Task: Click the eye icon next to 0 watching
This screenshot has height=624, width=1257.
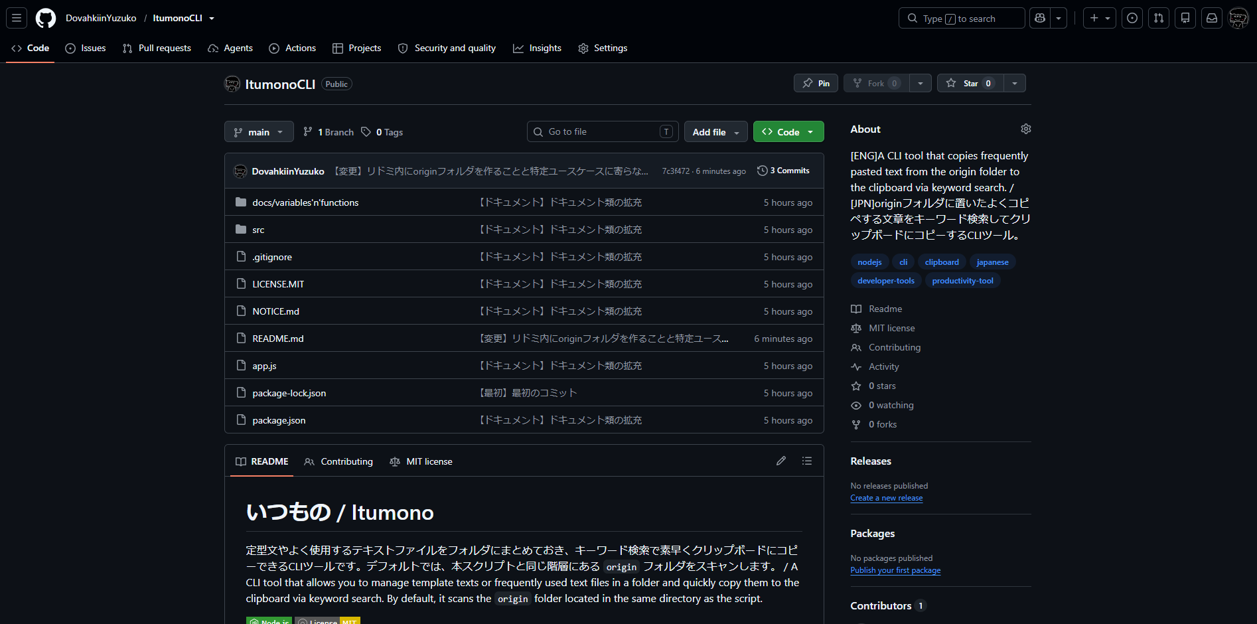Action: coord(856,405)
